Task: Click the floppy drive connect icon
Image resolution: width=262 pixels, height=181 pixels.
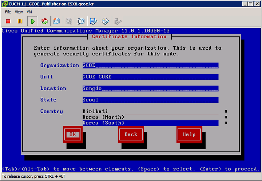Action: click(x=93, y=21)
